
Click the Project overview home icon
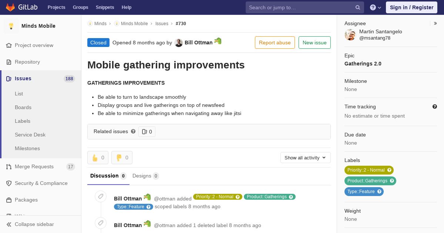9,45
